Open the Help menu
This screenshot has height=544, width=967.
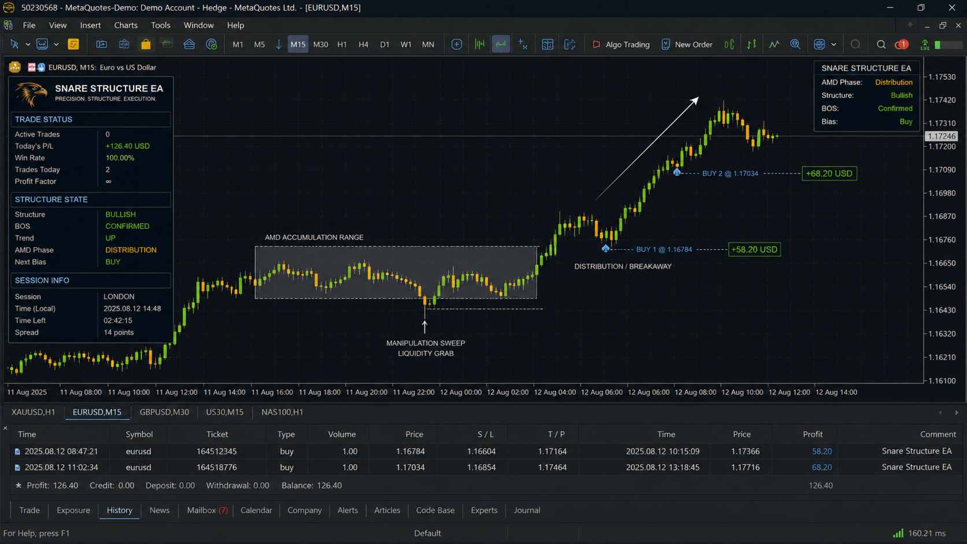235,25
